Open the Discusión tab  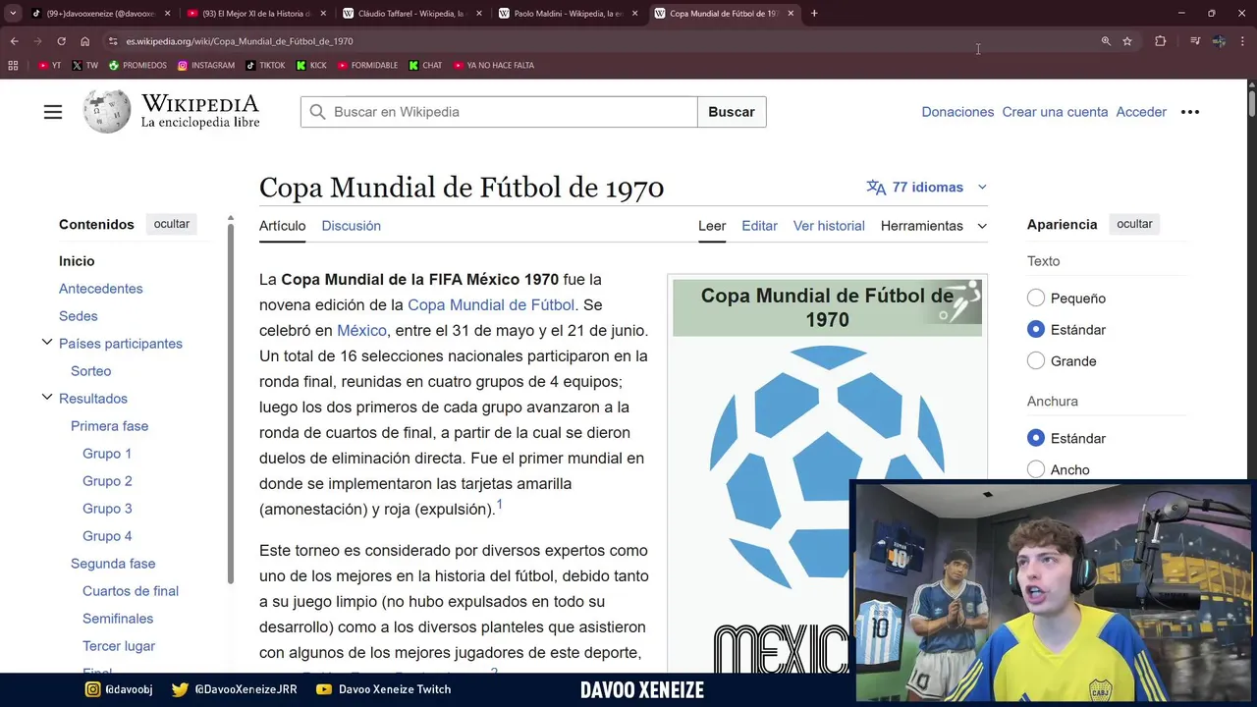pos(351,226)
